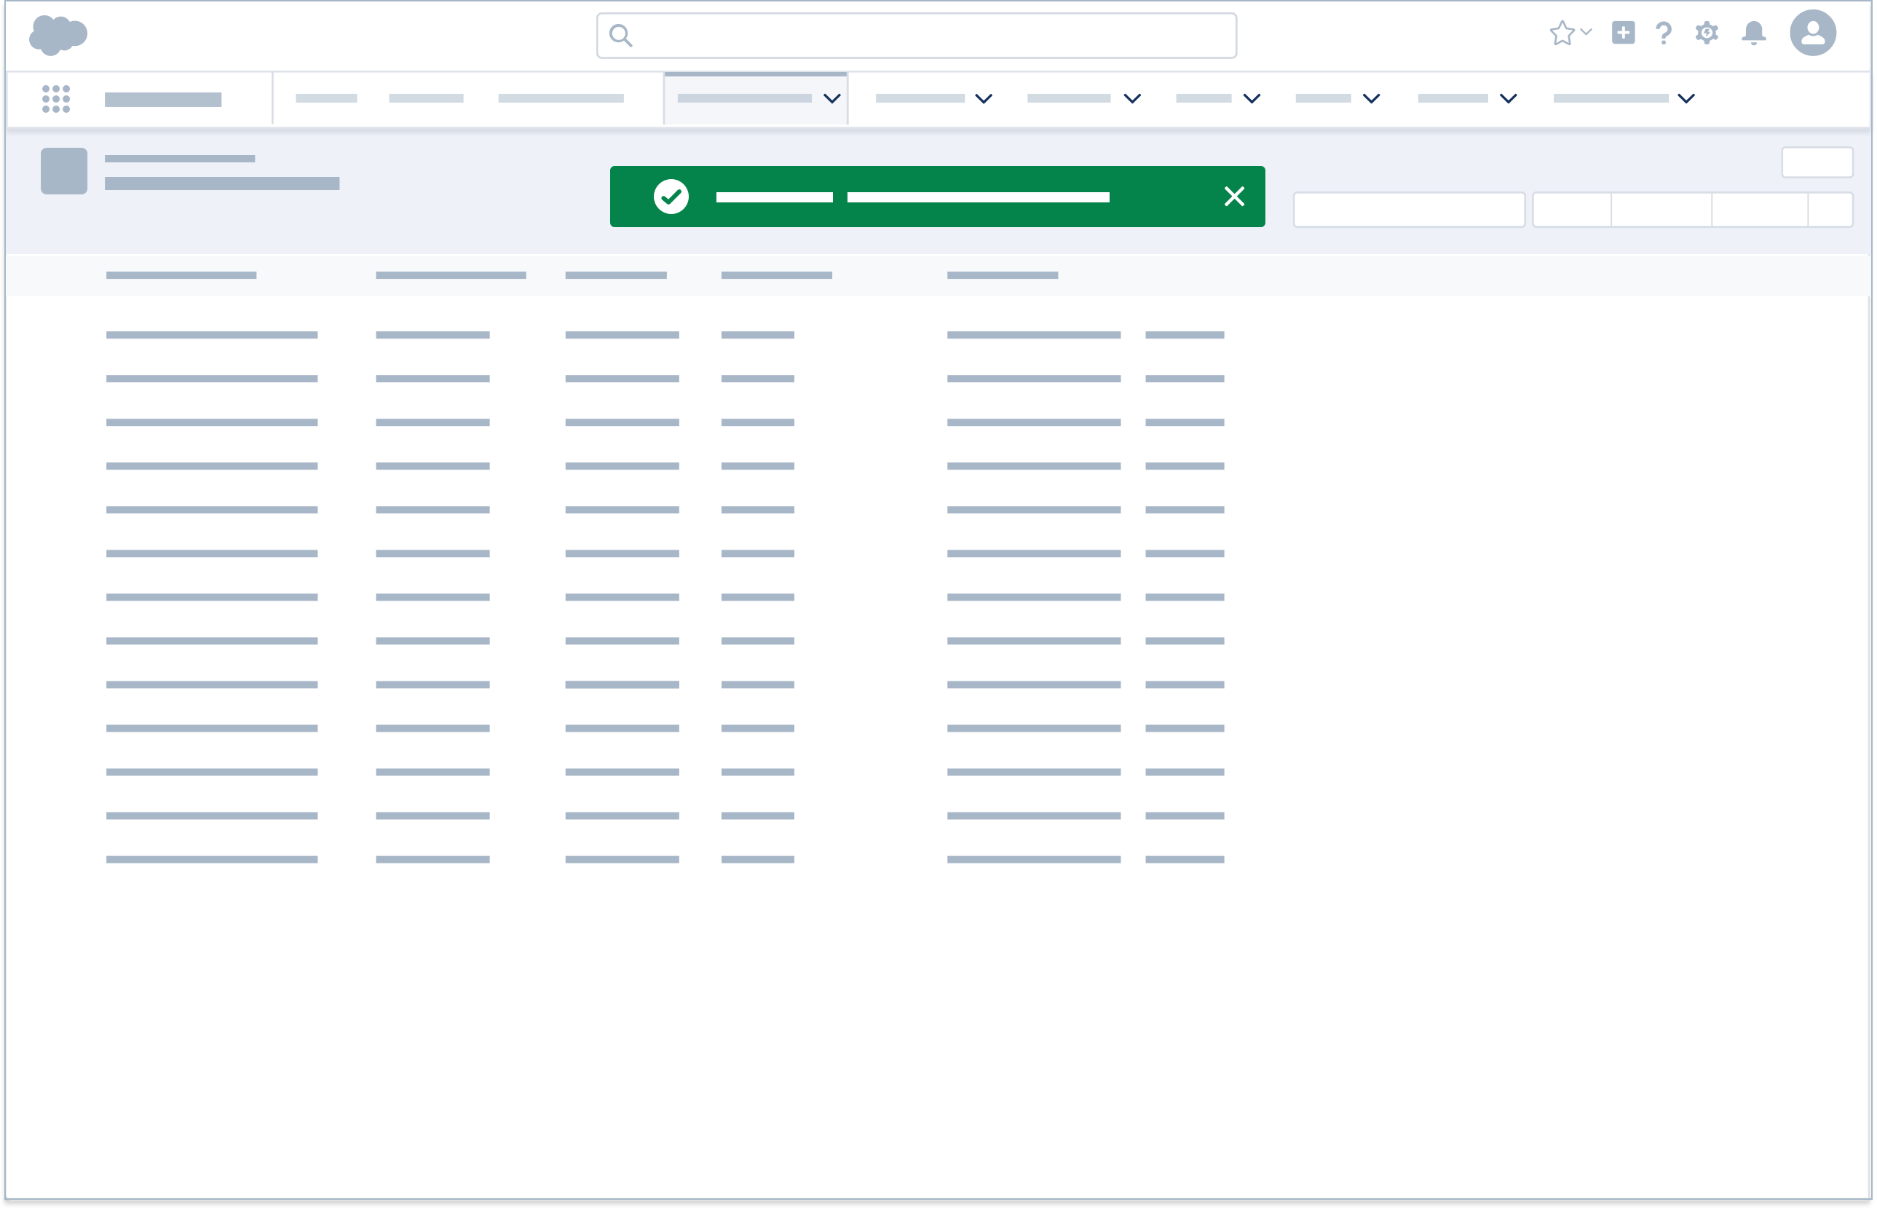Dismiss the success toast notification

point(1234,197)
